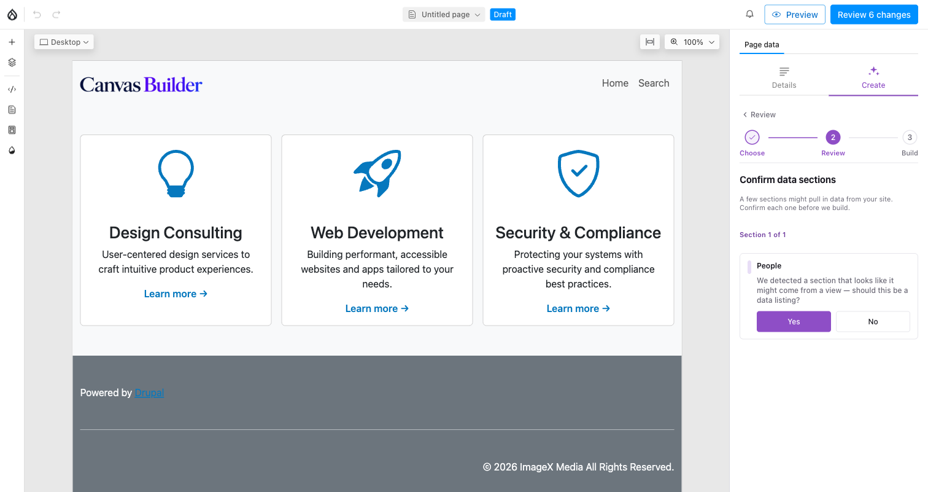Open notifications bell icon
928x492 pixels.
pyautogui.click(x=749, y=14)
